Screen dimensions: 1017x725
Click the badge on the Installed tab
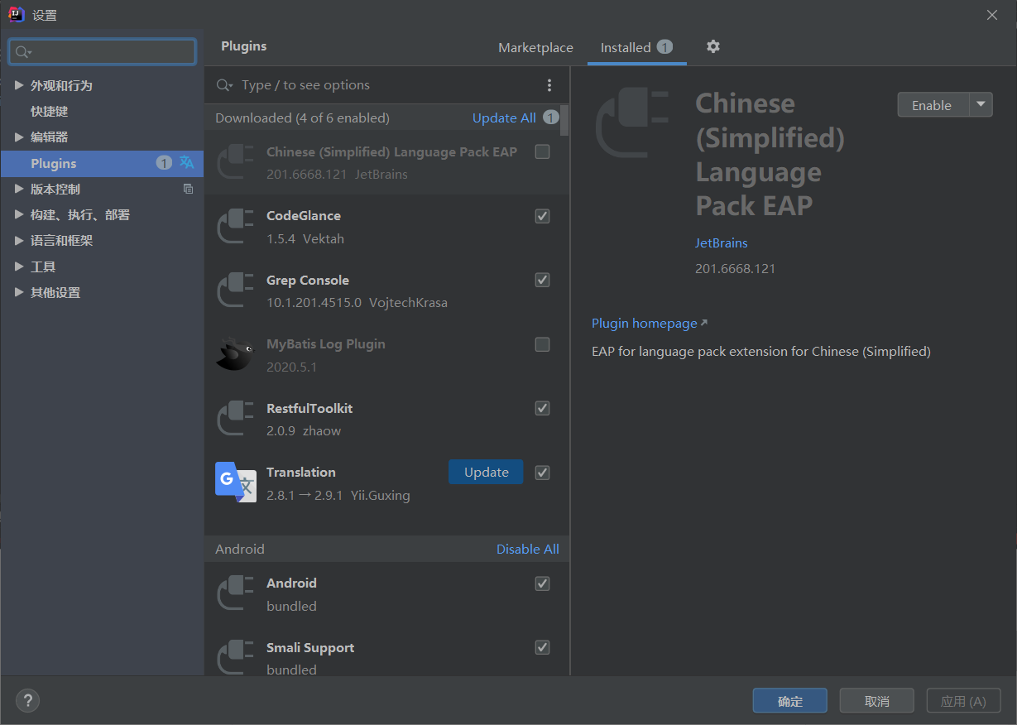click(664, 47)
